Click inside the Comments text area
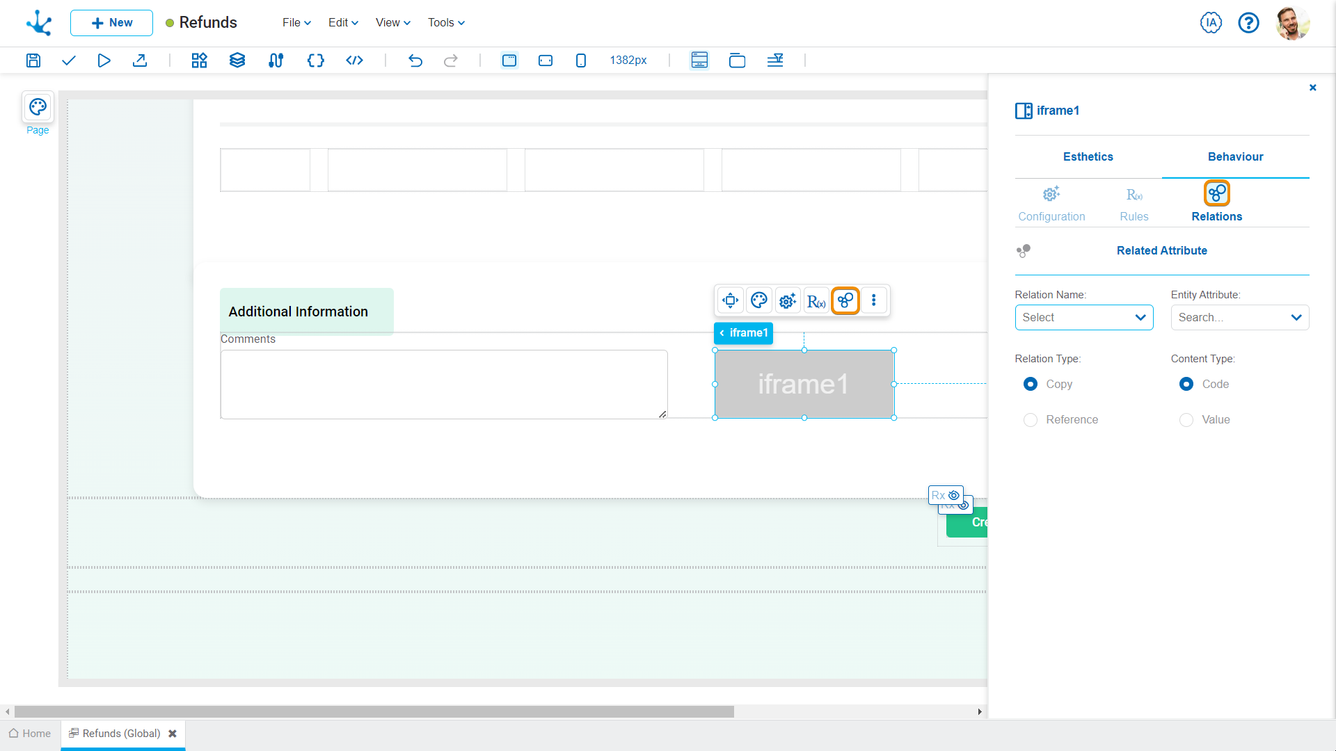Image resolution: width=1336 pixels, height=751 pixels. point(444,385)
